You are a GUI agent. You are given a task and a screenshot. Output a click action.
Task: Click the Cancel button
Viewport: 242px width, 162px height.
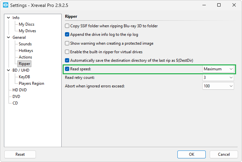[x=224, y=154]
